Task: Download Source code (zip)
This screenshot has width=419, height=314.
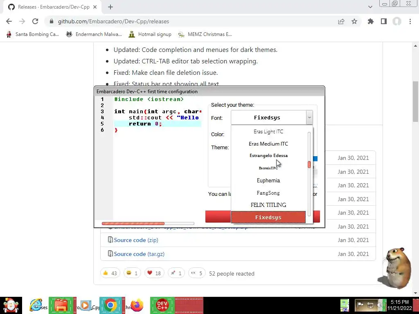Action: pyautogui.click(x=136, y=240)
